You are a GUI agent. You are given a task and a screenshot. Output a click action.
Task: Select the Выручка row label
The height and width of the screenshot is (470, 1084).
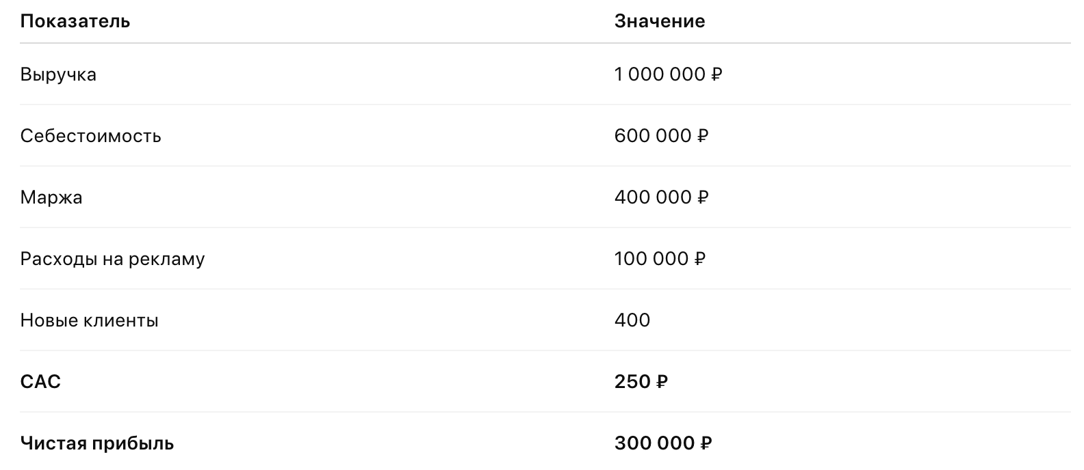coord(58,74)
